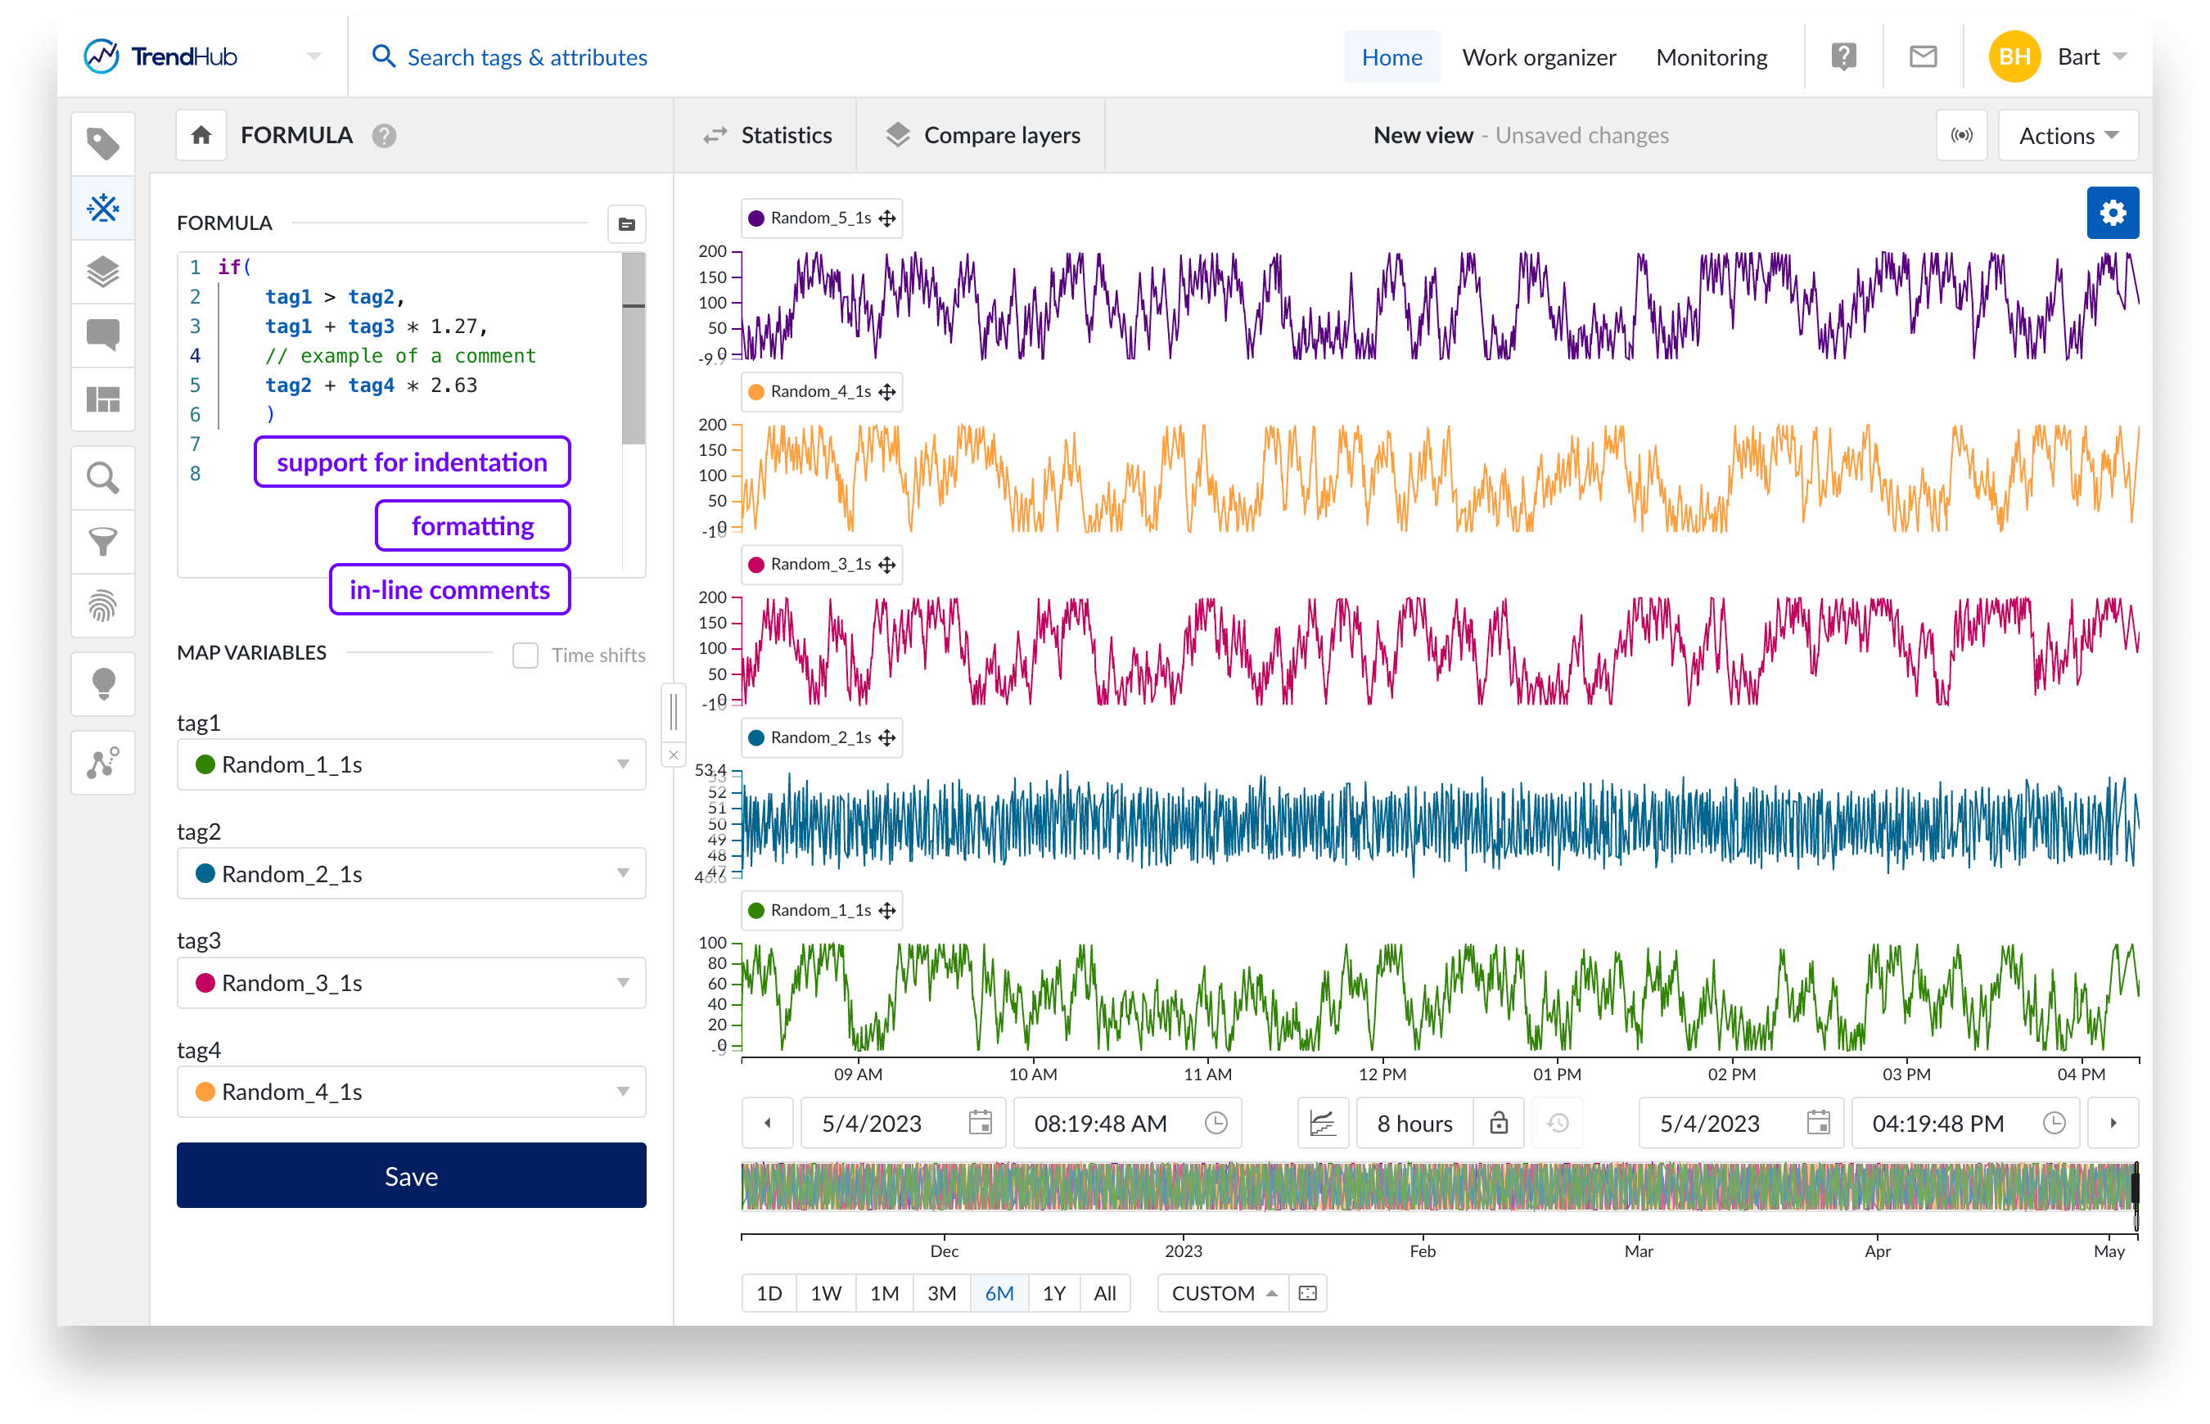Open the formula folder icon button
Screen dimensions: 2210x1424
coord(627,223)
